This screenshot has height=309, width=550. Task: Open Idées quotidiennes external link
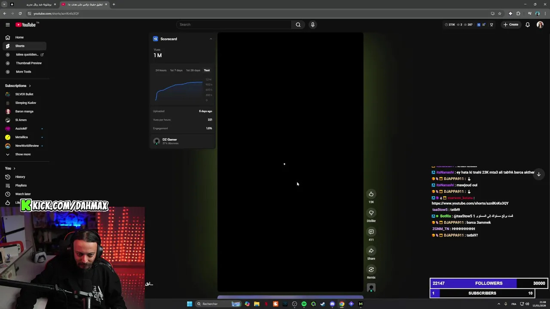pos(24,55)
